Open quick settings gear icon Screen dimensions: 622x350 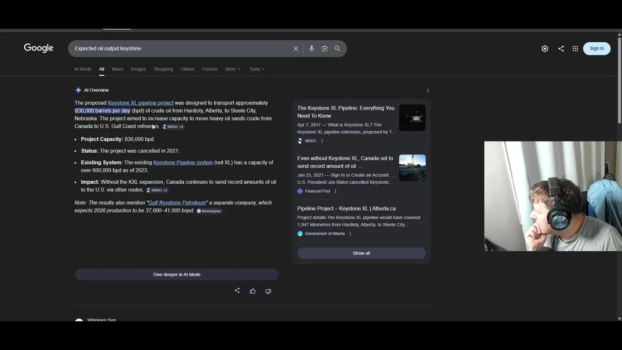tap(545, 49)
